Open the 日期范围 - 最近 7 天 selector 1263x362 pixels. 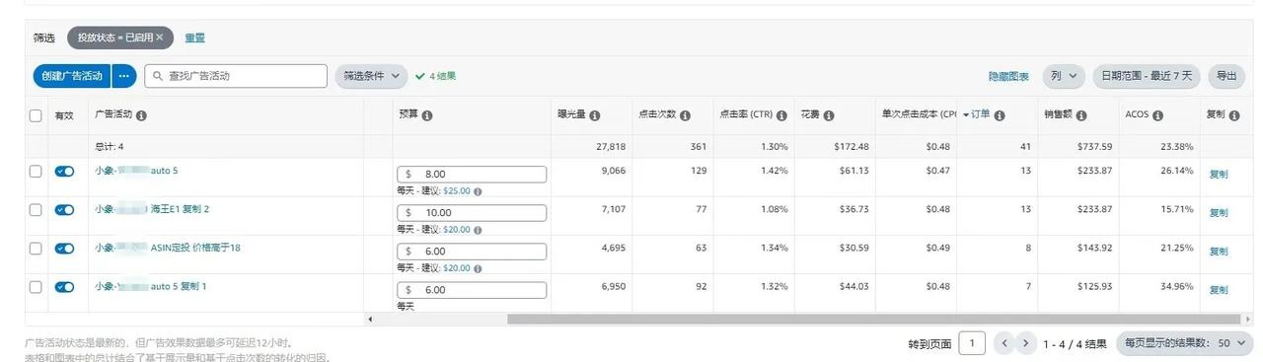tap(1147, 76)
